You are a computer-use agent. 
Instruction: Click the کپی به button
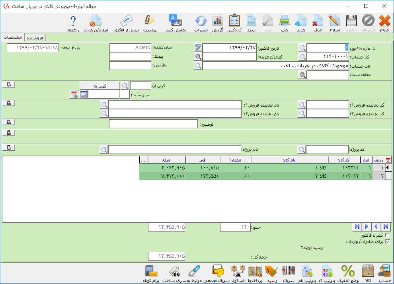[99, 86]
